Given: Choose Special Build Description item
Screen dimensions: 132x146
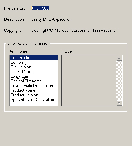Looking at the screenshot, I should pyautogui.click(x=34, y=99).
